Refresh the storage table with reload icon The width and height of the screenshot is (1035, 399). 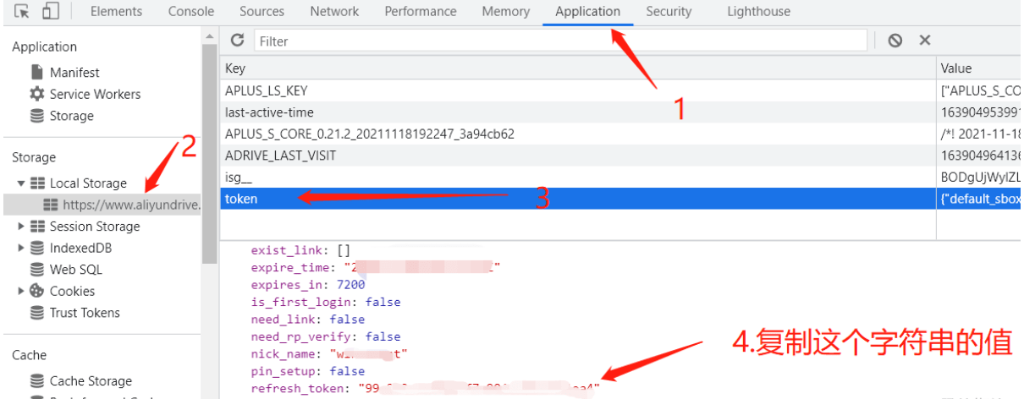pyautogui.click(x=238, y=40)
